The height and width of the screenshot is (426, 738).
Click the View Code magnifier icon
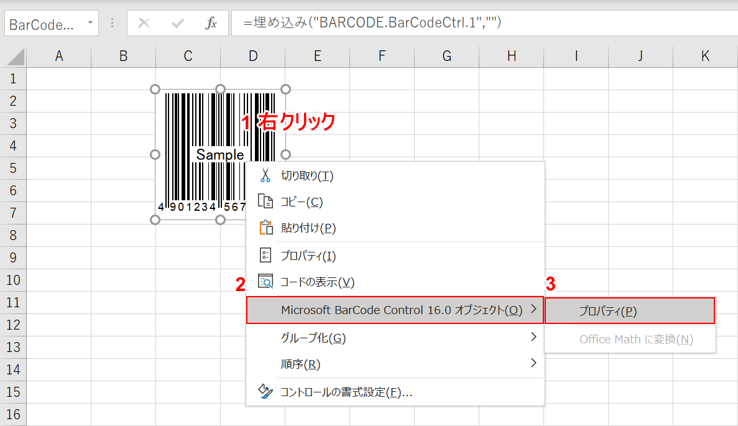(265, 282)
